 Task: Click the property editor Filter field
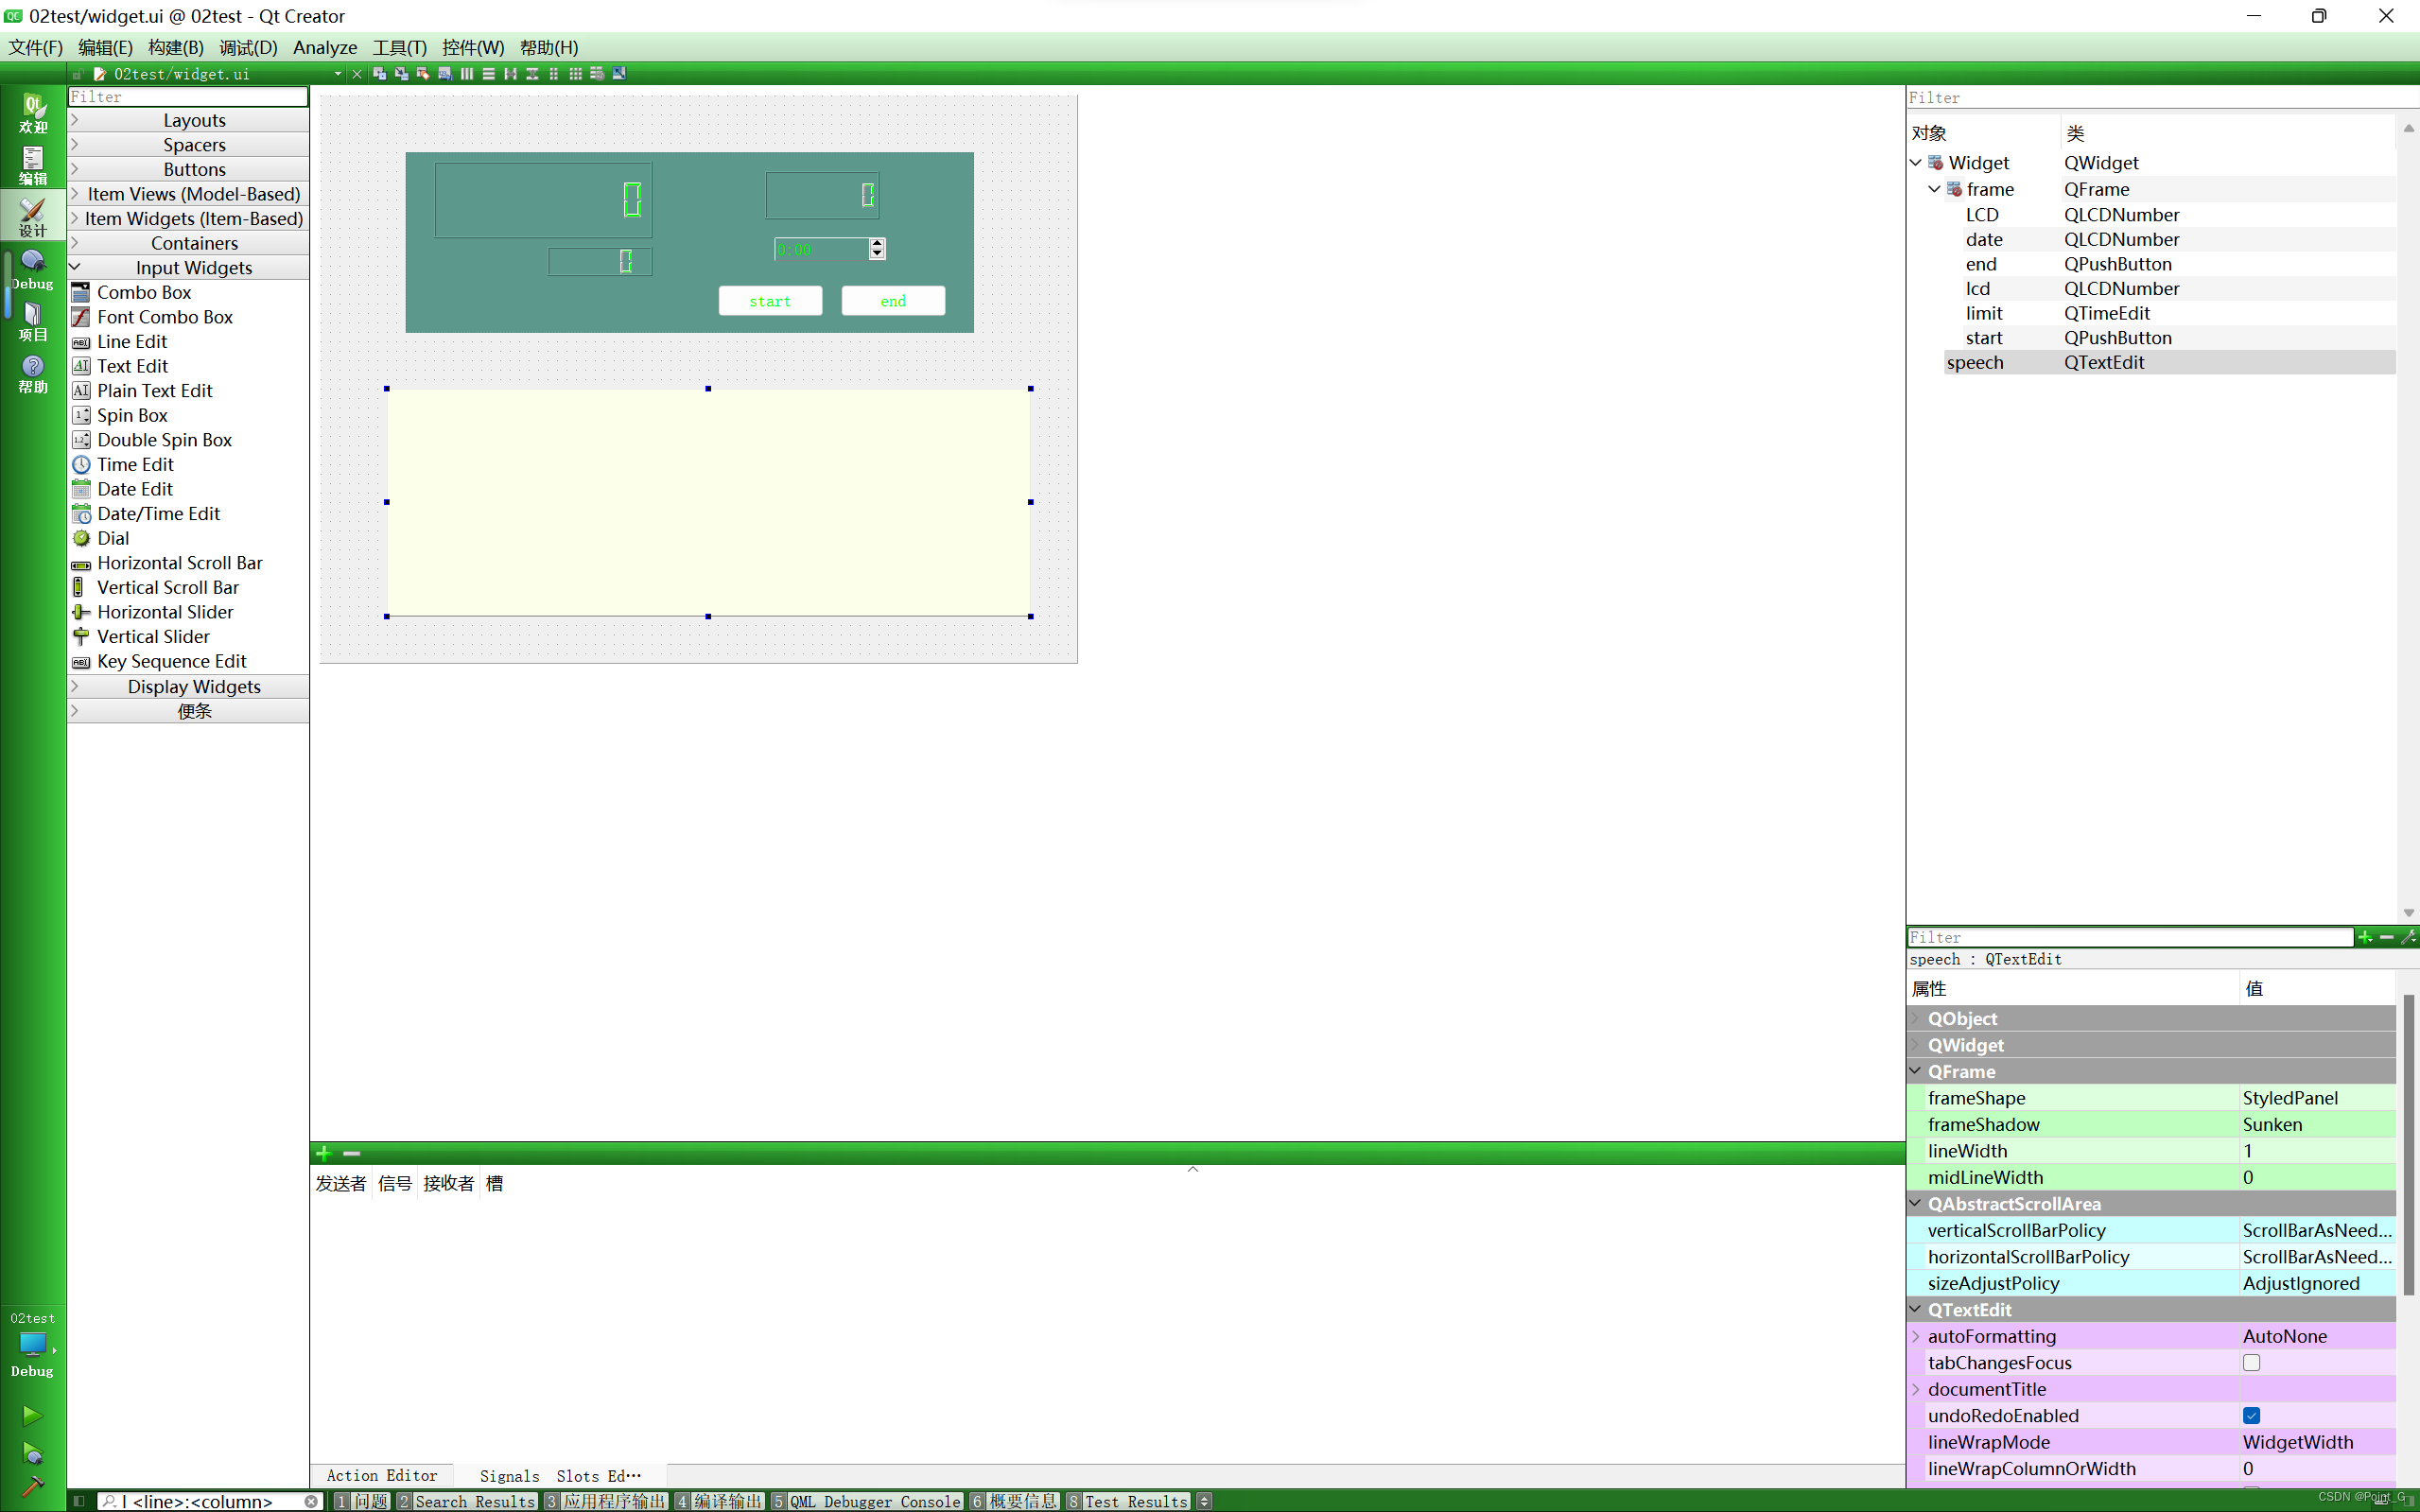[2130, 937]
